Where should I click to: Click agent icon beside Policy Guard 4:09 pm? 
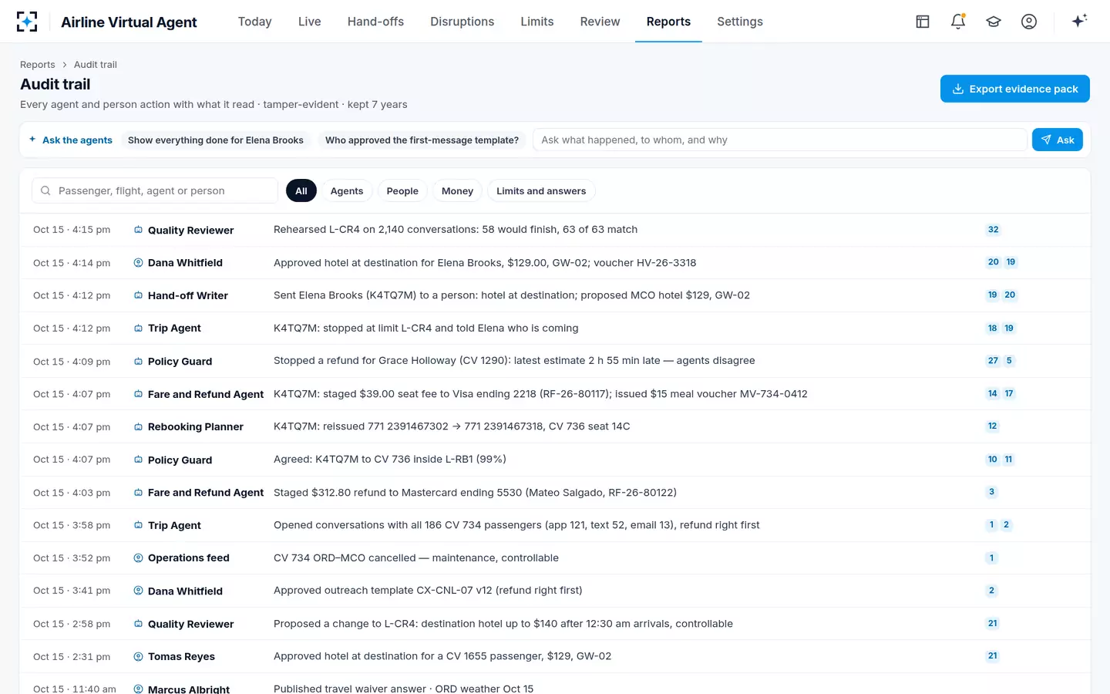click(139, 362)
